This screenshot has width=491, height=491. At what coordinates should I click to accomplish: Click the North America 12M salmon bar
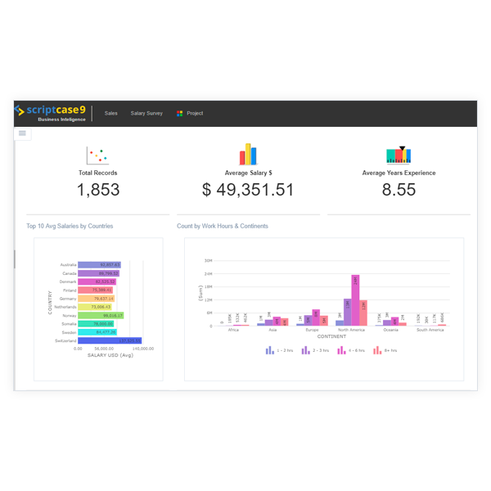(363, 313)
